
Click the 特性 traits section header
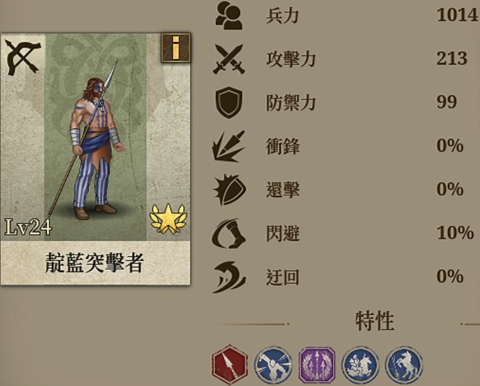tap(375, 321)
